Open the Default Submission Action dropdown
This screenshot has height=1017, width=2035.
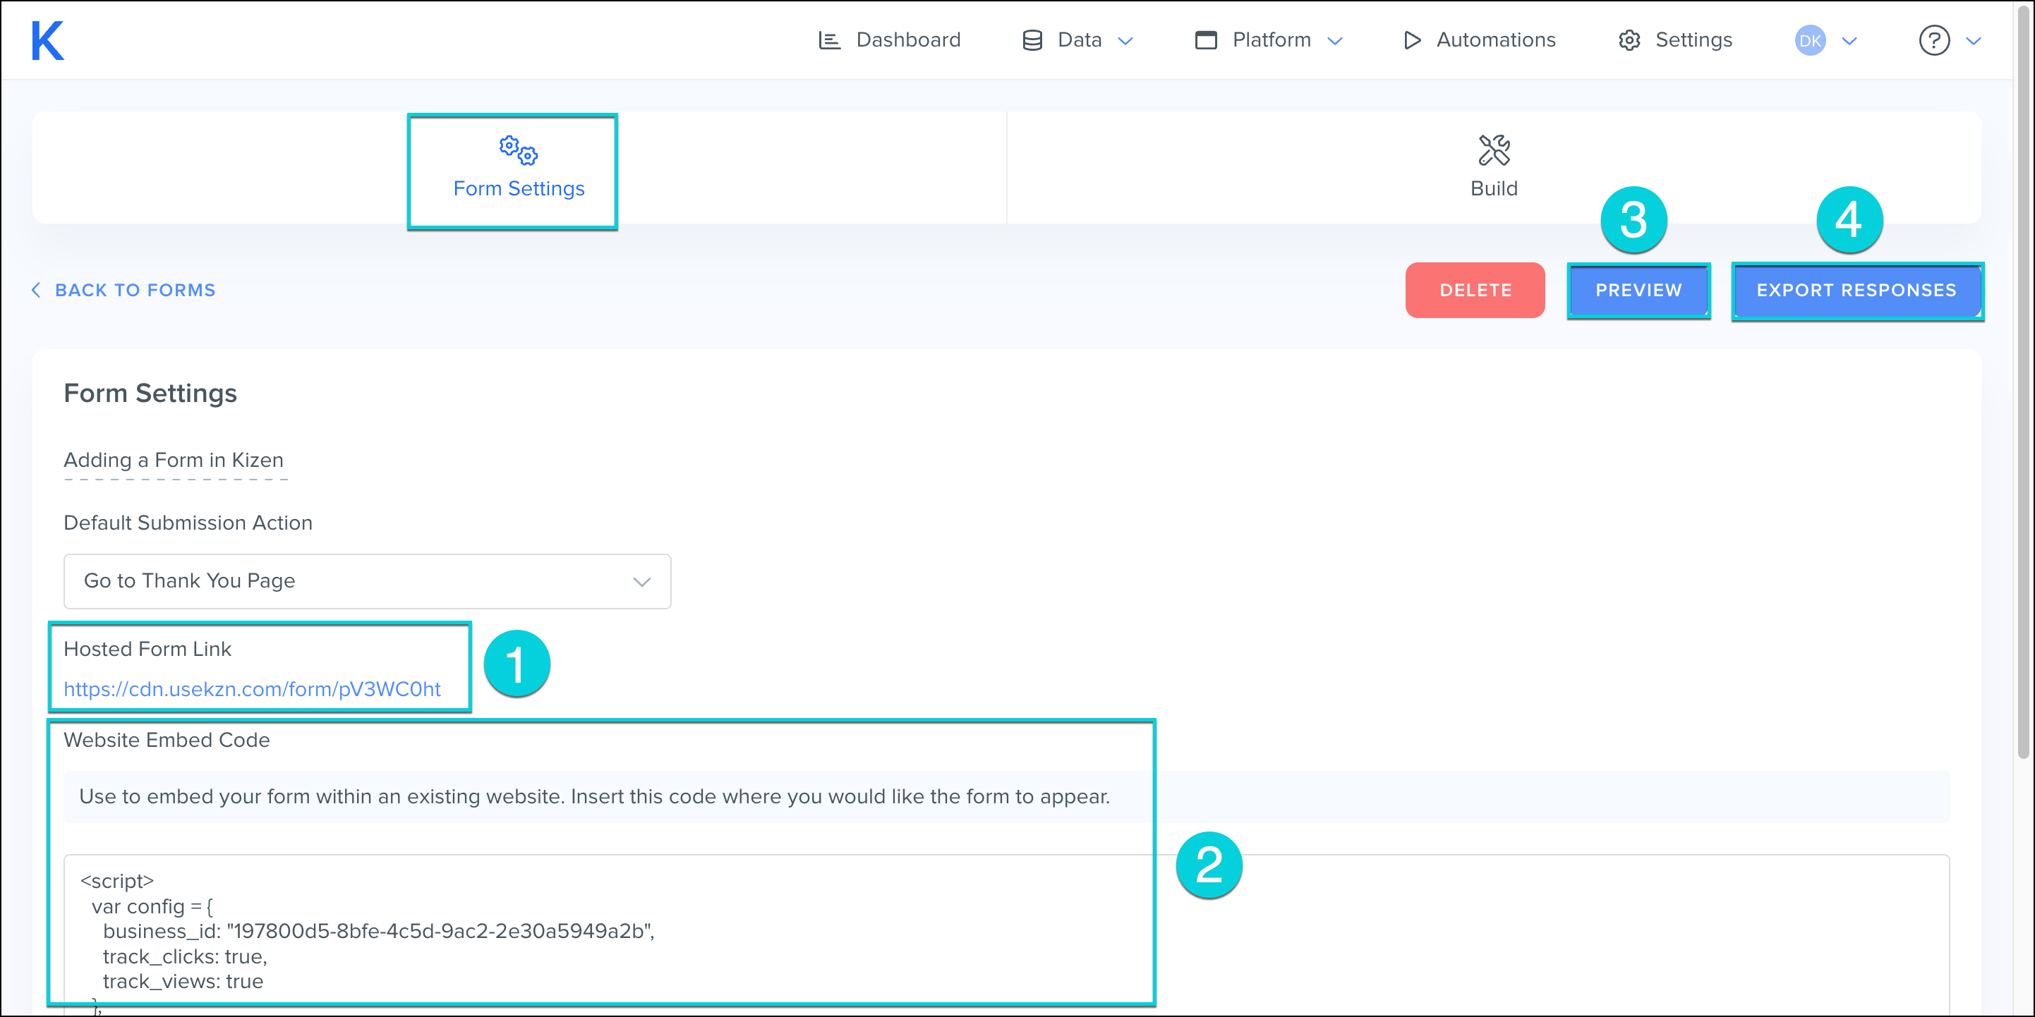pyautogui.click(x=368, y=581)
